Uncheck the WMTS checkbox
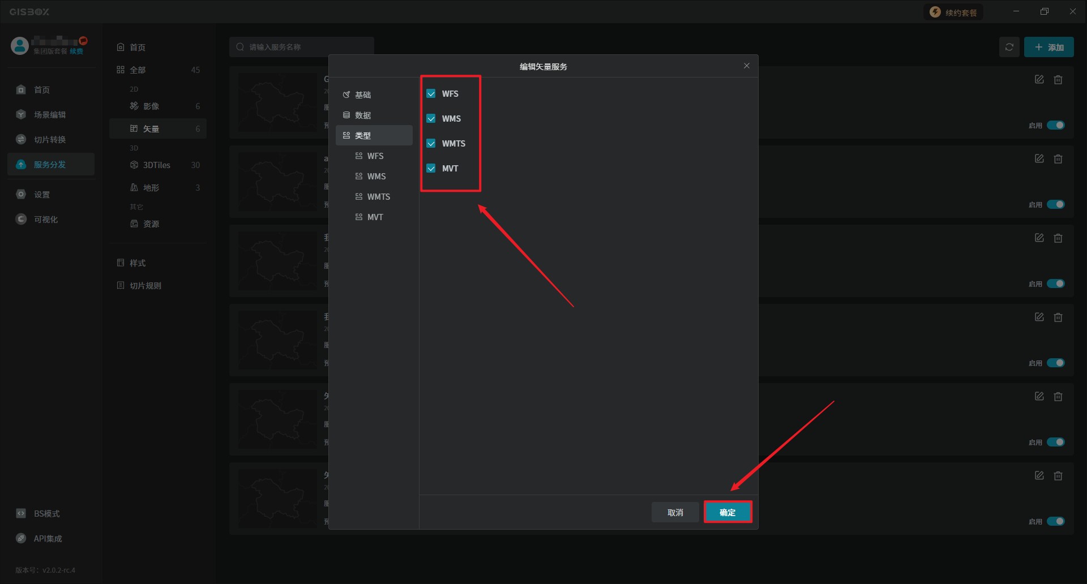The height and width of the screenshot is (584, 1087). 431,144
